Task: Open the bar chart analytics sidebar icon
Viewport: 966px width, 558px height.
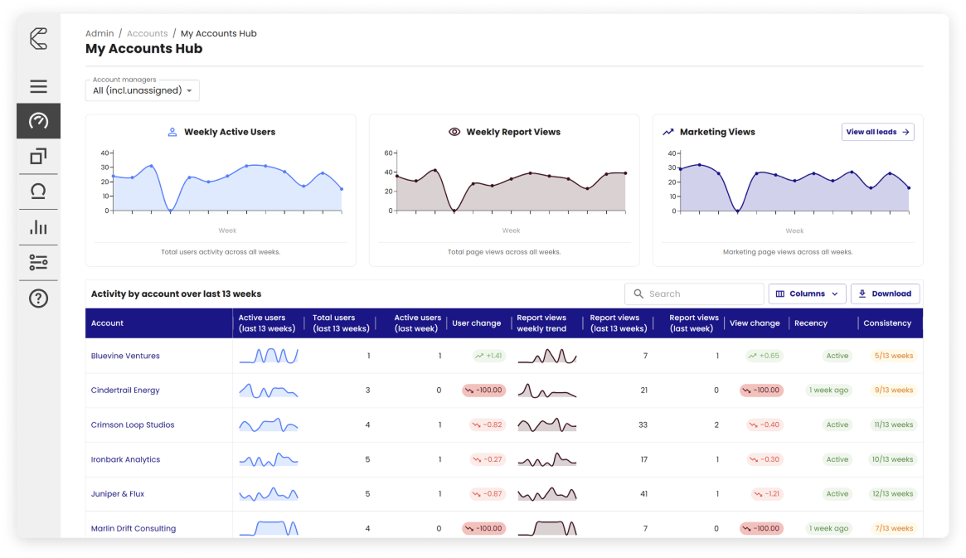Action: pos(38,227)
